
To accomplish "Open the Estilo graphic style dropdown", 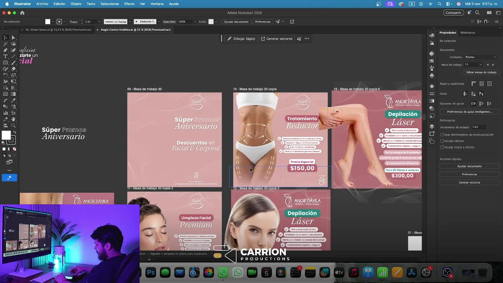I will coord(217,22).
